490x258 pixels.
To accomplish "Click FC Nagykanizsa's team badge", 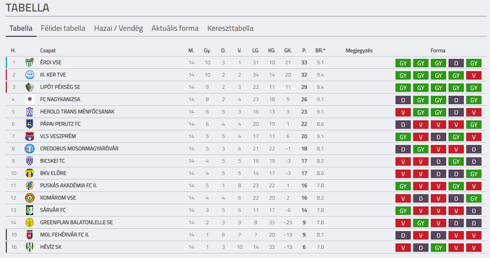I will click(30, 100).
